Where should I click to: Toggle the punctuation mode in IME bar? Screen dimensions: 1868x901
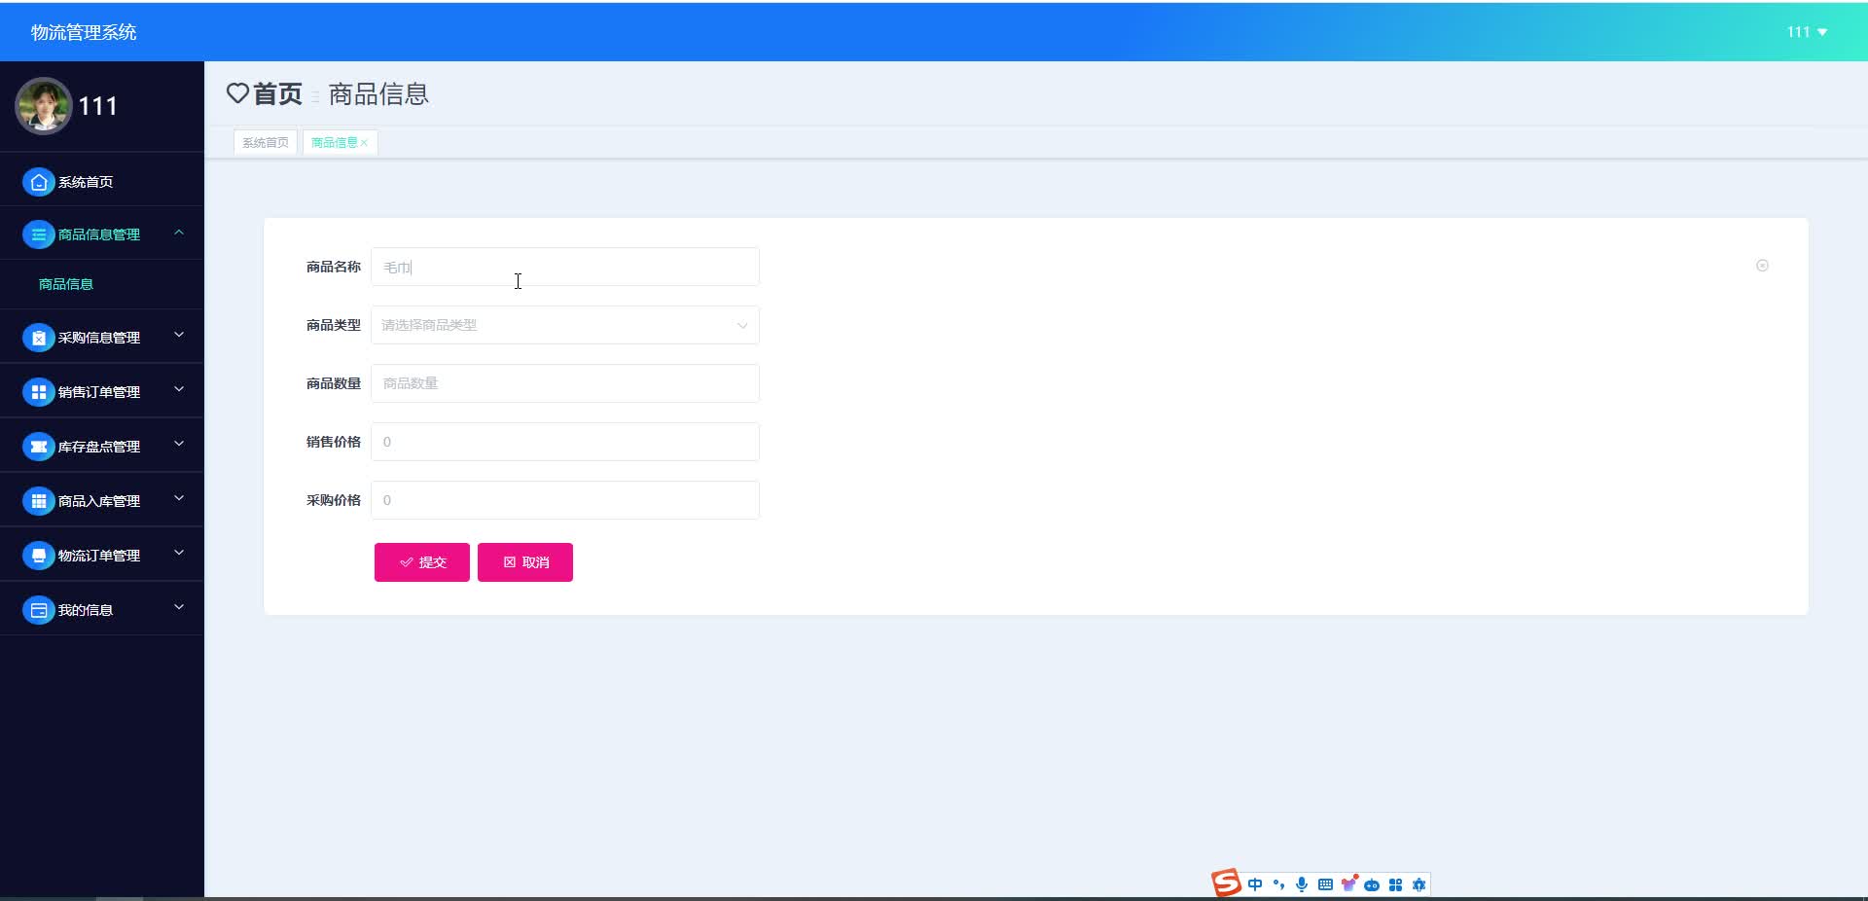click(1278, 884)
